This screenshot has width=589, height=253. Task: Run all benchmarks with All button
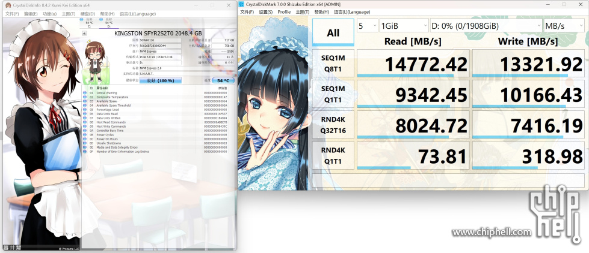(333, 32)
